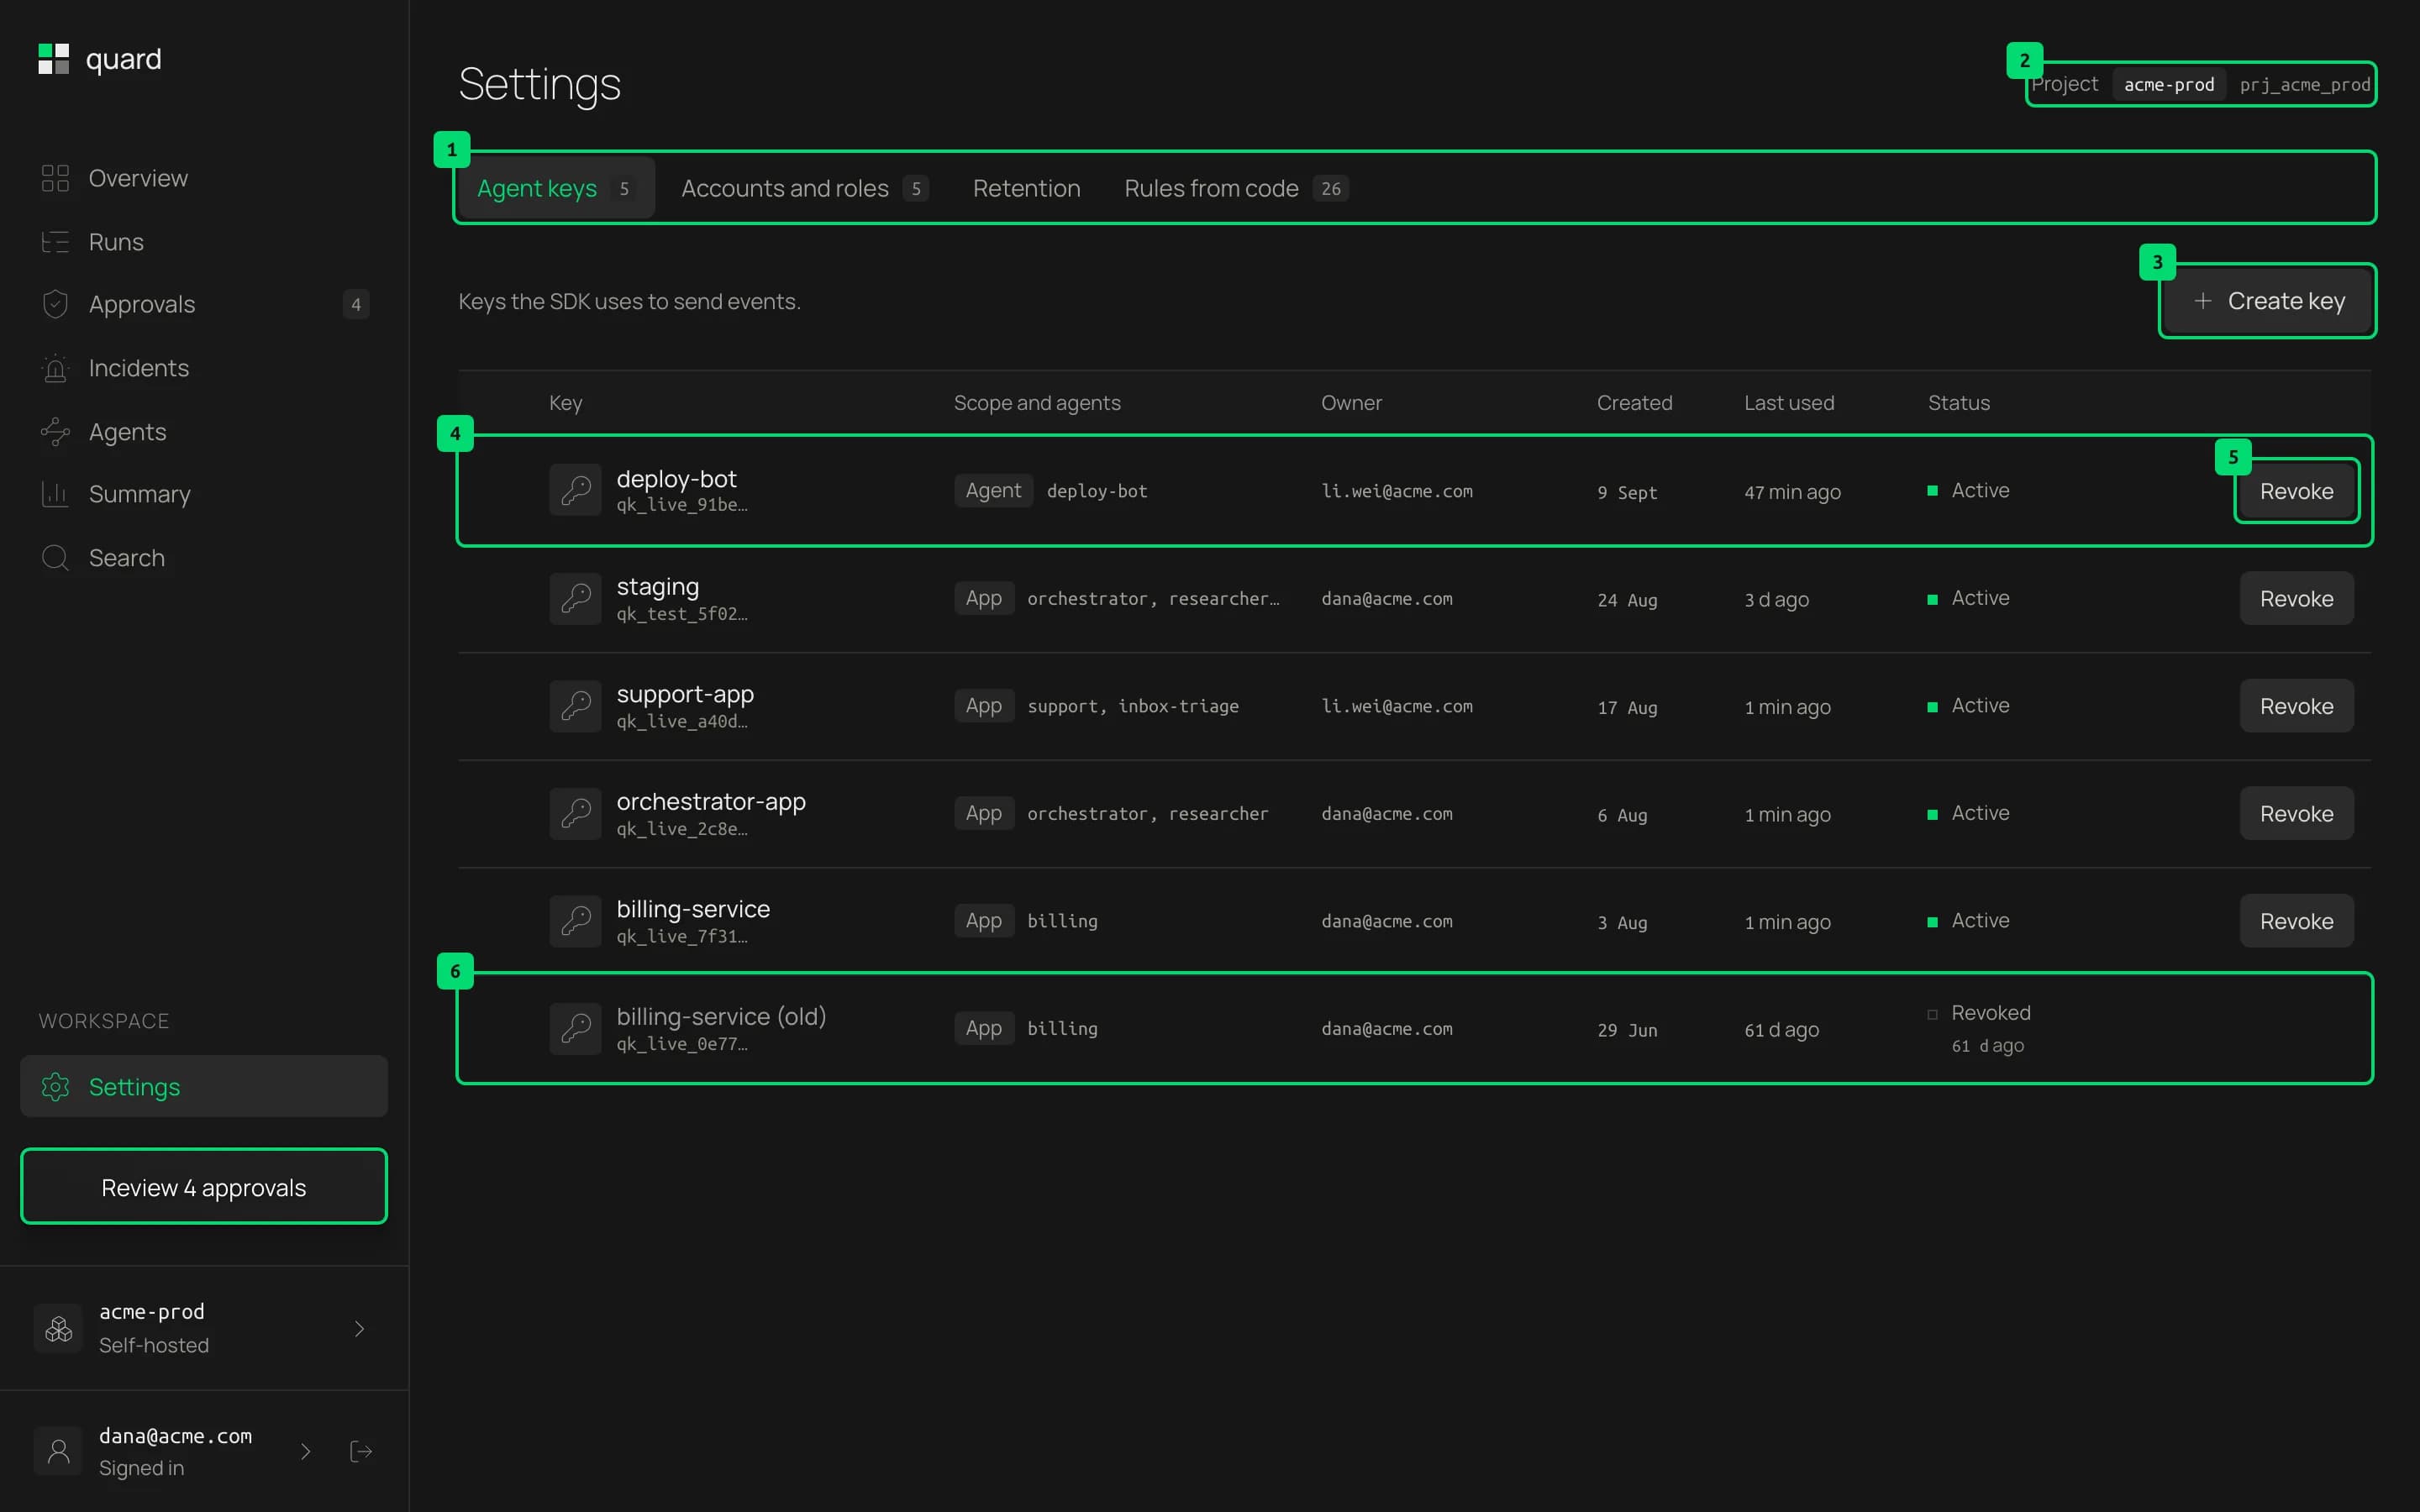This screenshot has width=2420, height=1512.
Task: Switch to Accounts and roles tab
Action: pos(805,188)
